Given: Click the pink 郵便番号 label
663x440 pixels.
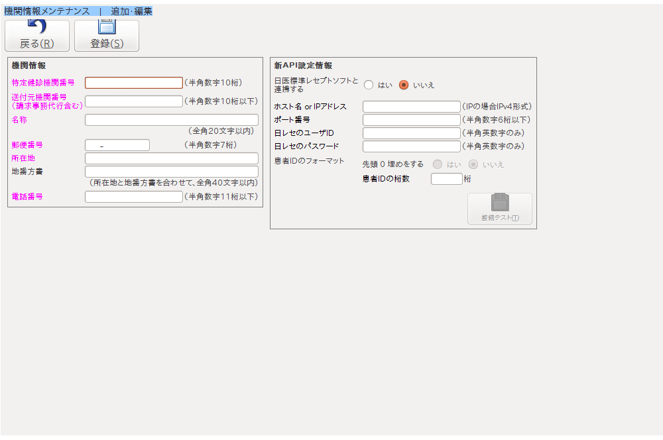Looking at the screenshot, I should [x=27, y=145].
